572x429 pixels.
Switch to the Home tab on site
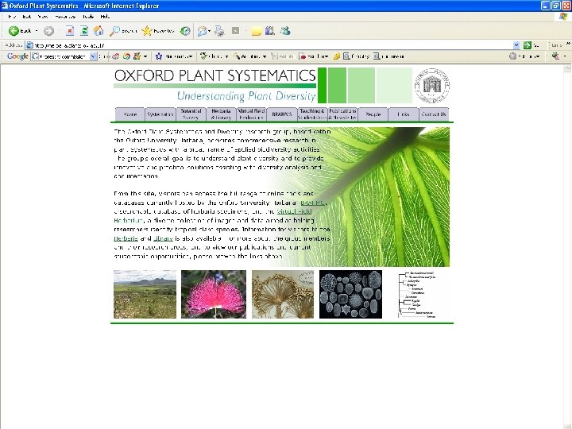[x=129, y=114]
